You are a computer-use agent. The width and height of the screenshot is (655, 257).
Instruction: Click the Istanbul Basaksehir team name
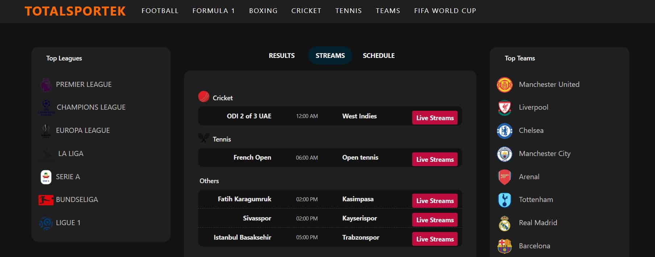pyautogui.click(x=242, y=237)
